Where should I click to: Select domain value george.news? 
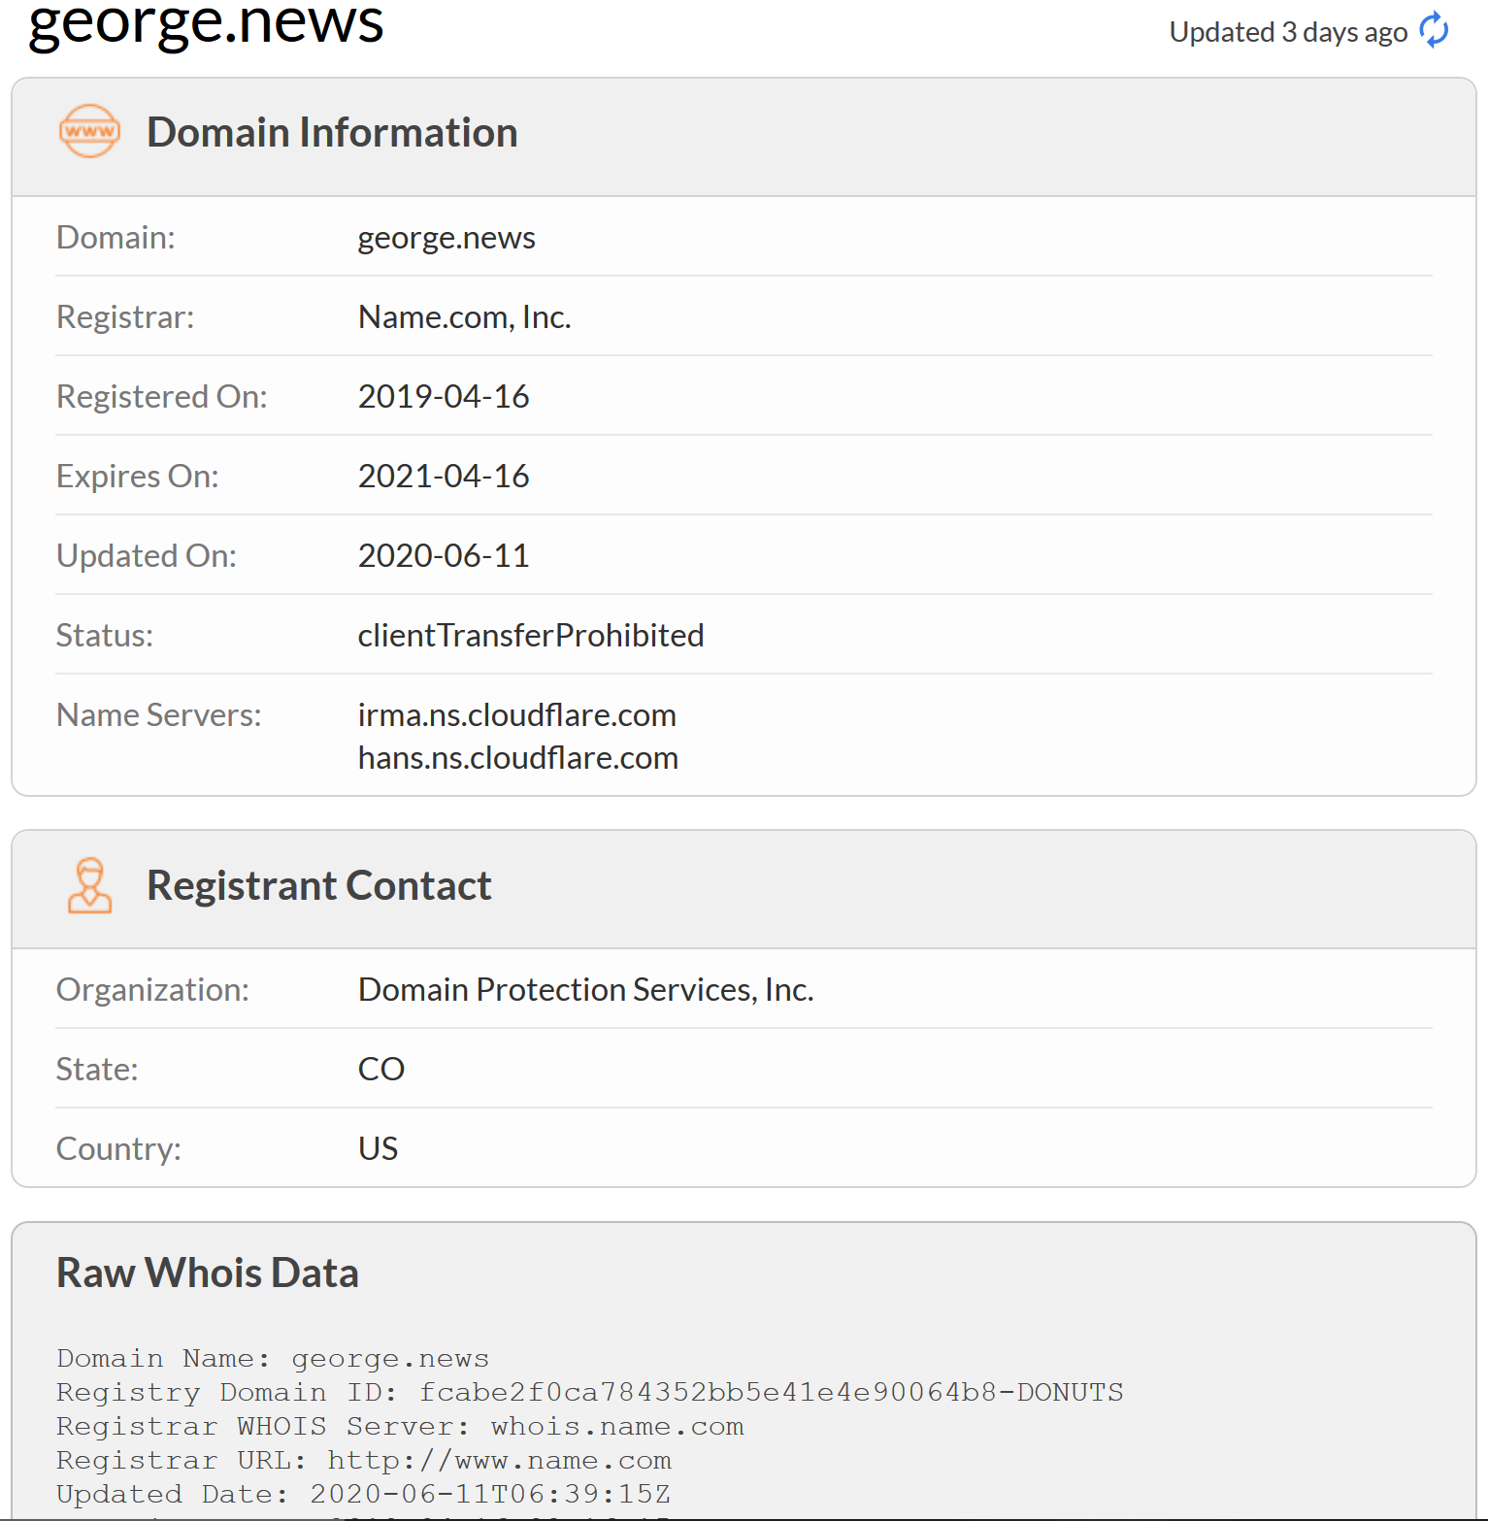pos(446,238)
